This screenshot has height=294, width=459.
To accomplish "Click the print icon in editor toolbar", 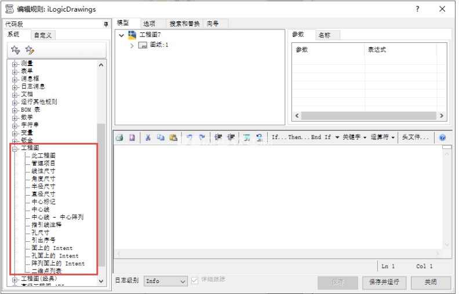I will 119,138.
